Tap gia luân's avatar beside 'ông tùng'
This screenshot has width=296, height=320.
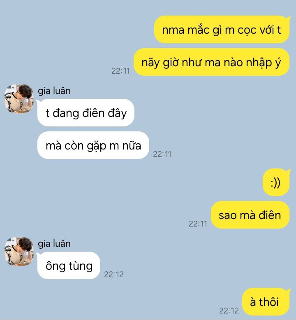[19, 251]
